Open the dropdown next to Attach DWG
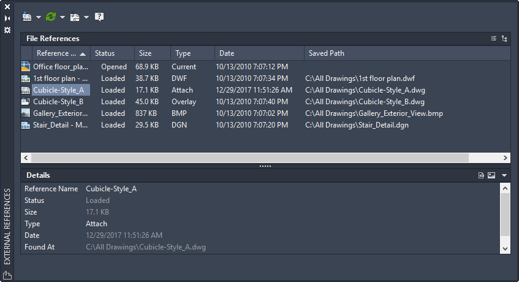519x282 pixels. click(x=39, y=18)
